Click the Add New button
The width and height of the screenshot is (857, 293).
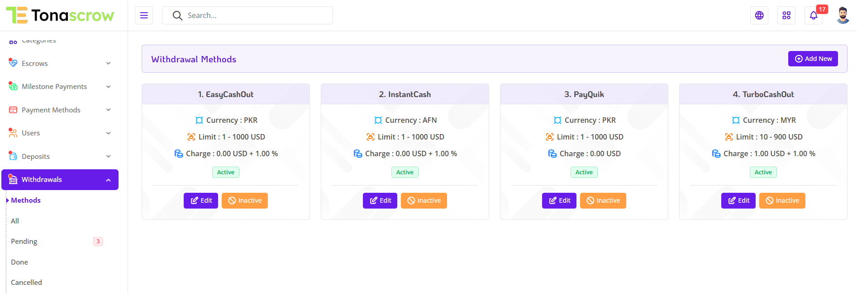click(x=813, y=59)
